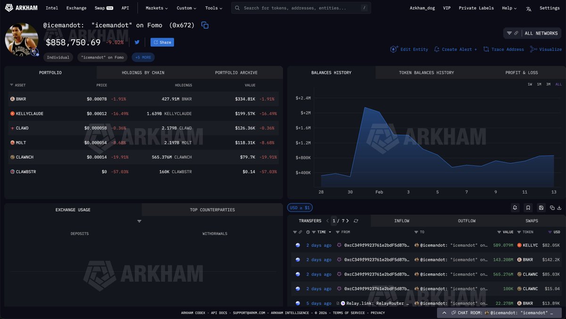Click the blue Share button
Viewport: 566px width, 319px height.
click(x=162, y=42)
